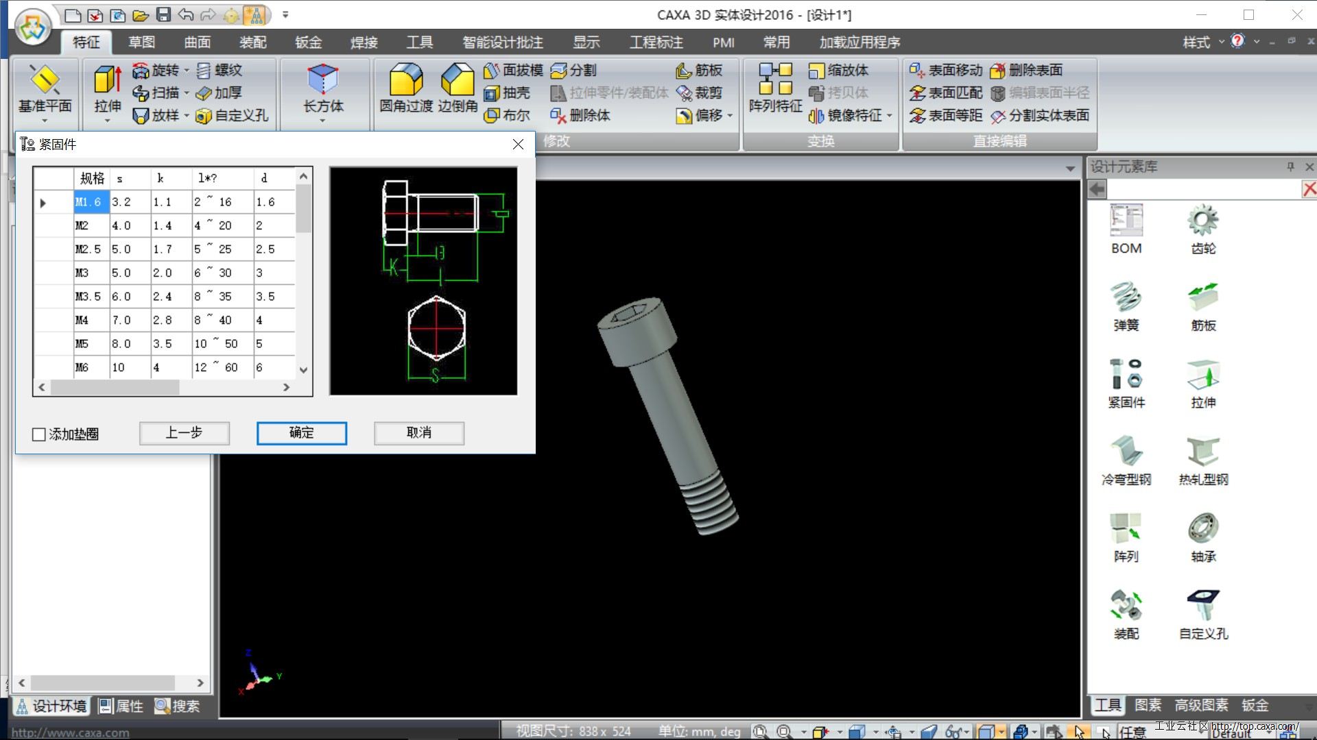Click 取消 to cancel the dialog
Screen dimensions: 1317x740
(x=419, y=433)
